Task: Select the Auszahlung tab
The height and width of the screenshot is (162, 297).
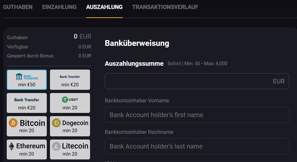Action: (x=104, y=7)
